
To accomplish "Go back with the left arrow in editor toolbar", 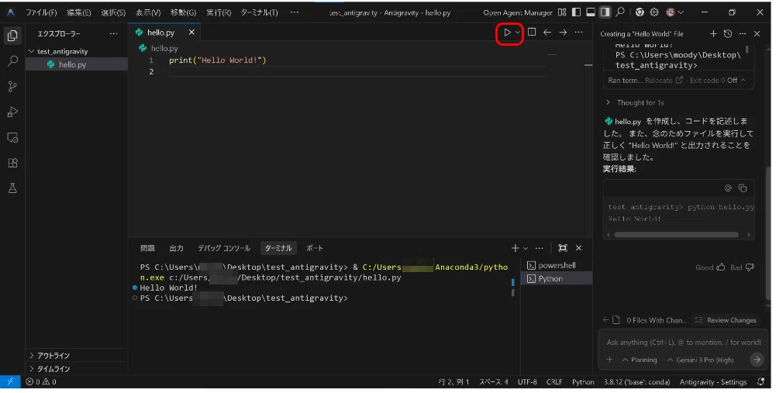I will point(547,33).
